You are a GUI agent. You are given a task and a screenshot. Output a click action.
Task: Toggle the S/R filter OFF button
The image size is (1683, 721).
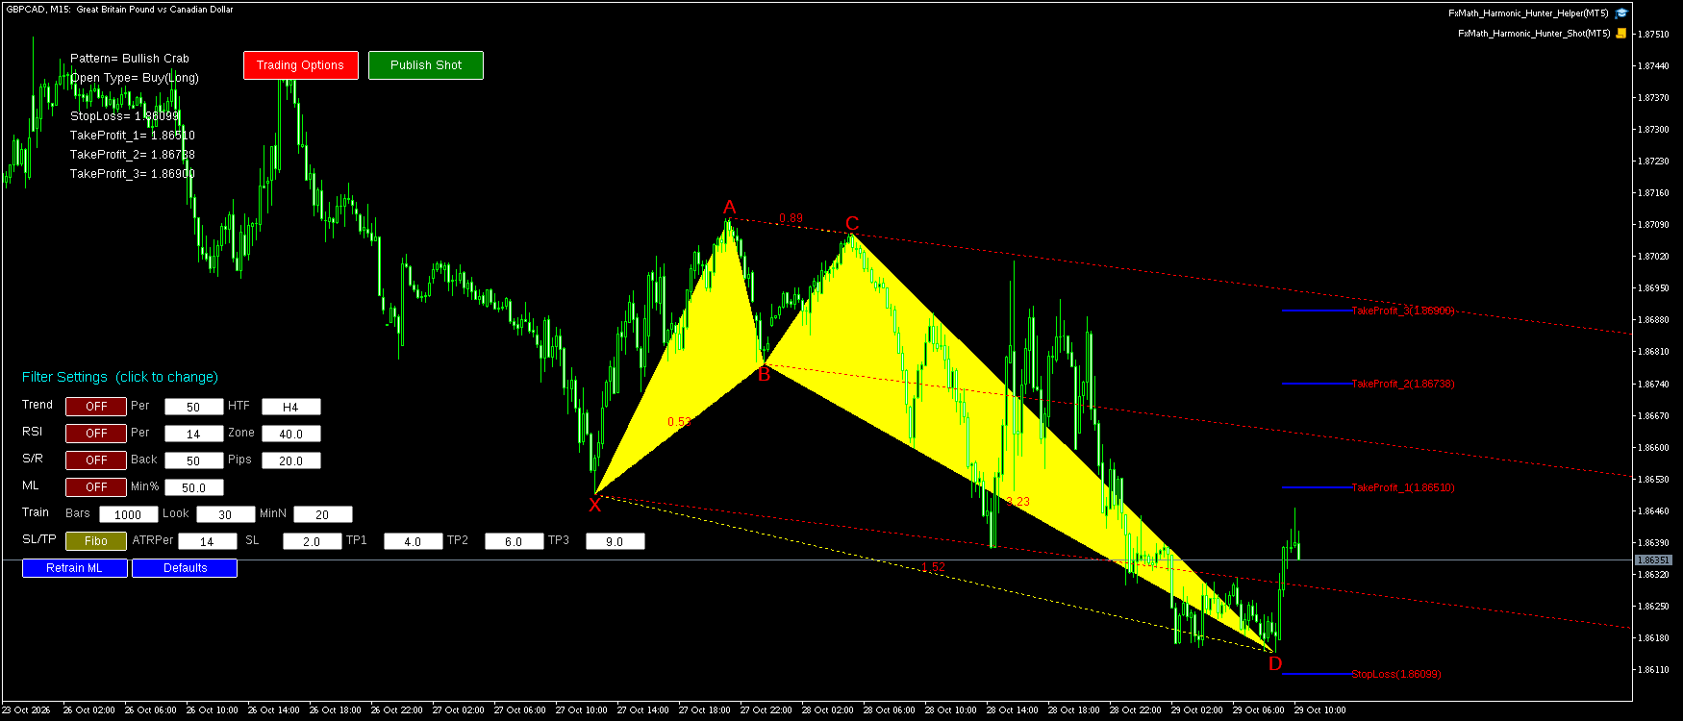pyautogui.click(x=96, y=460)
